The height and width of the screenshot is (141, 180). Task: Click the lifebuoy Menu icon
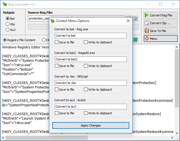(146, 38)
